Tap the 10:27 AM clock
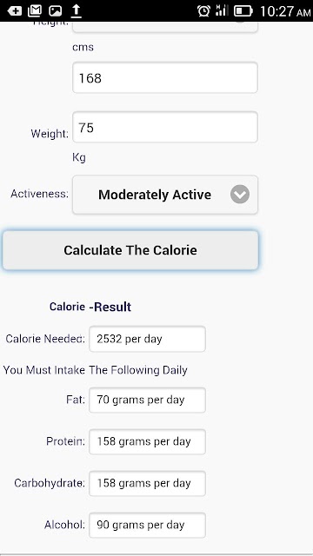 pyautogui.click(x=285, y=11)
